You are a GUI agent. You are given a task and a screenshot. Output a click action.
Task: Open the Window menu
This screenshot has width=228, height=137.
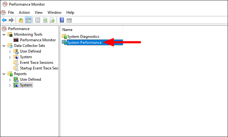(x=54, y=13)
